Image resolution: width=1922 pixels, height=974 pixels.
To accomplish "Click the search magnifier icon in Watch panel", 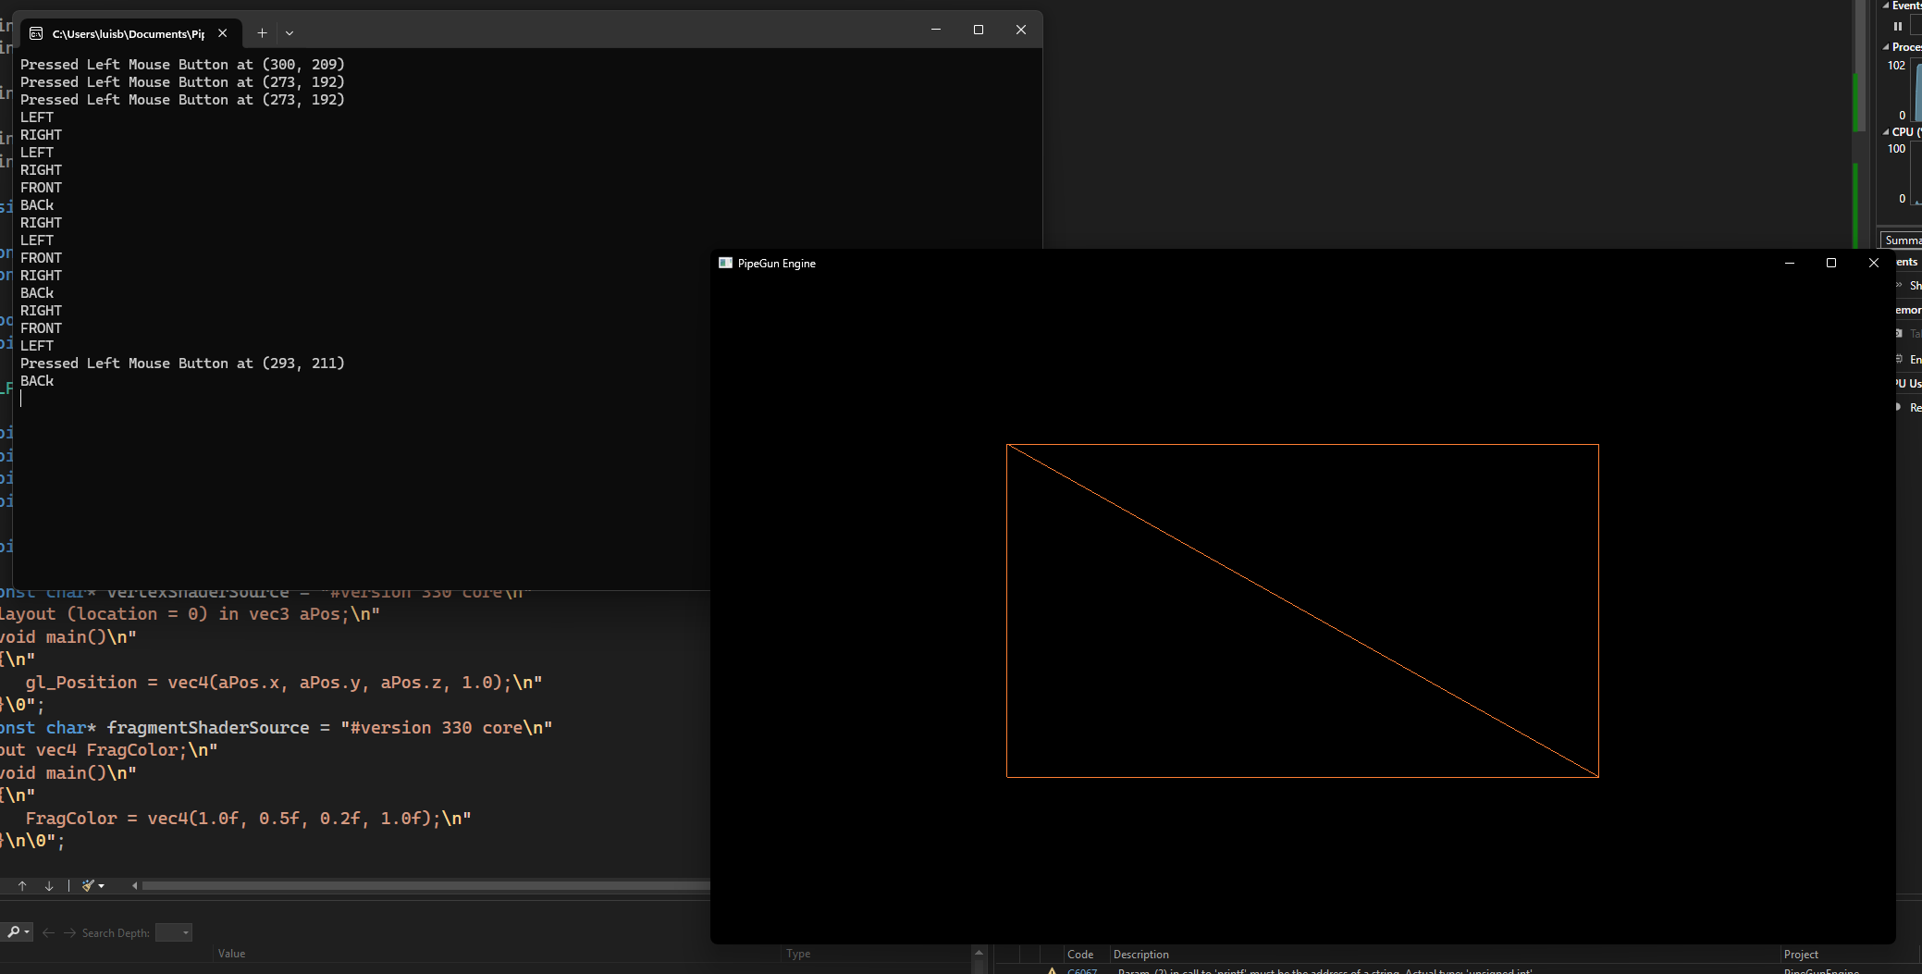I will [x=14, y=932].
